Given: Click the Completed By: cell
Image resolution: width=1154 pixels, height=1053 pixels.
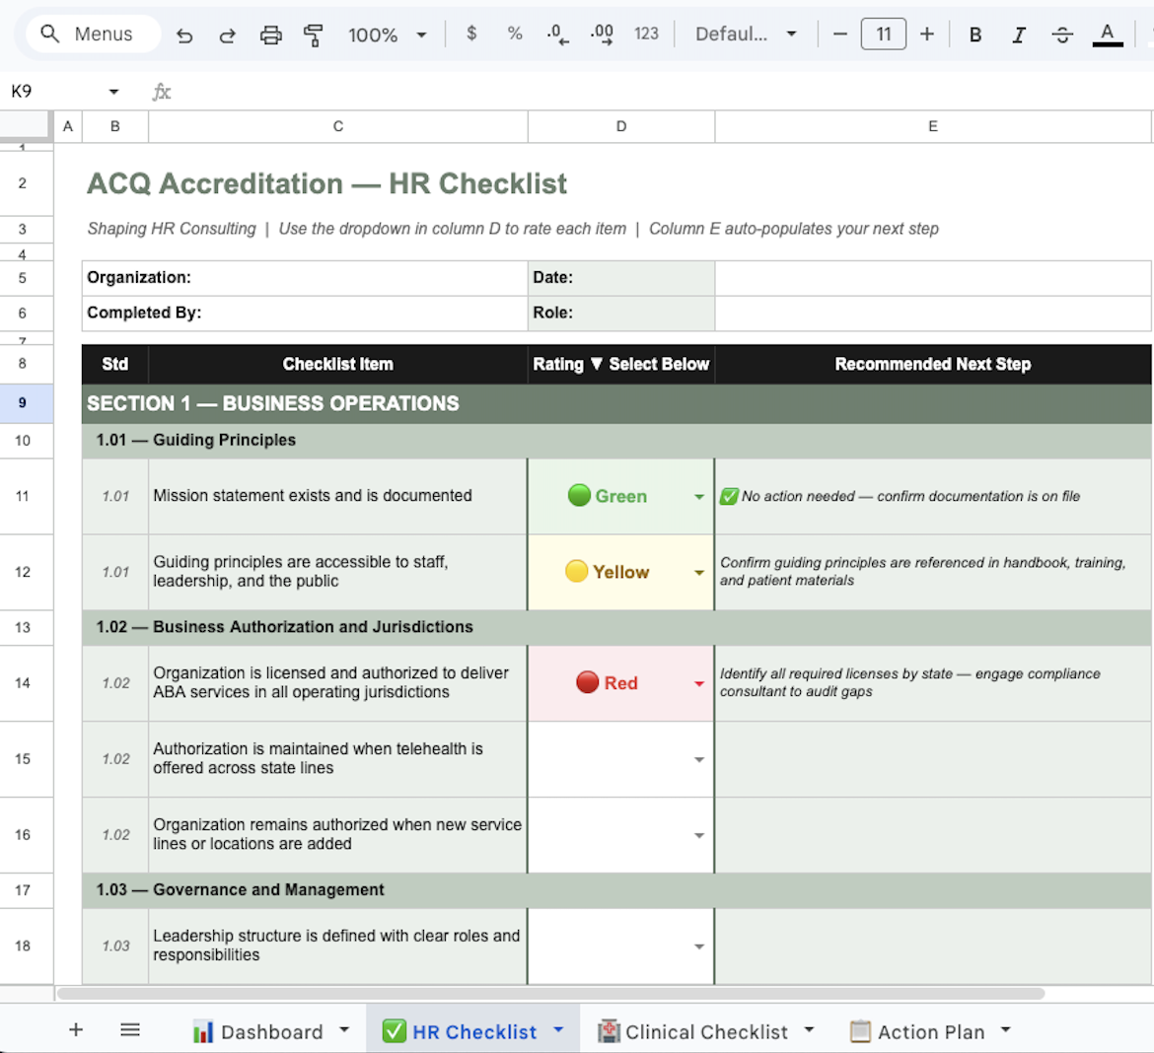Looking at the screenshot, I should click(305, 313).
